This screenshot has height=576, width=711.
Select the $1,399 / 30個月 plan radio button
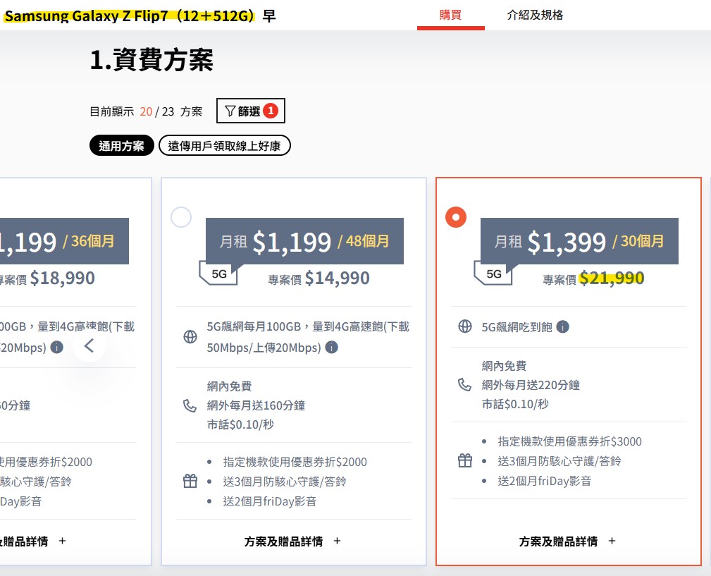pyautogui.click(x=456, y=217)
